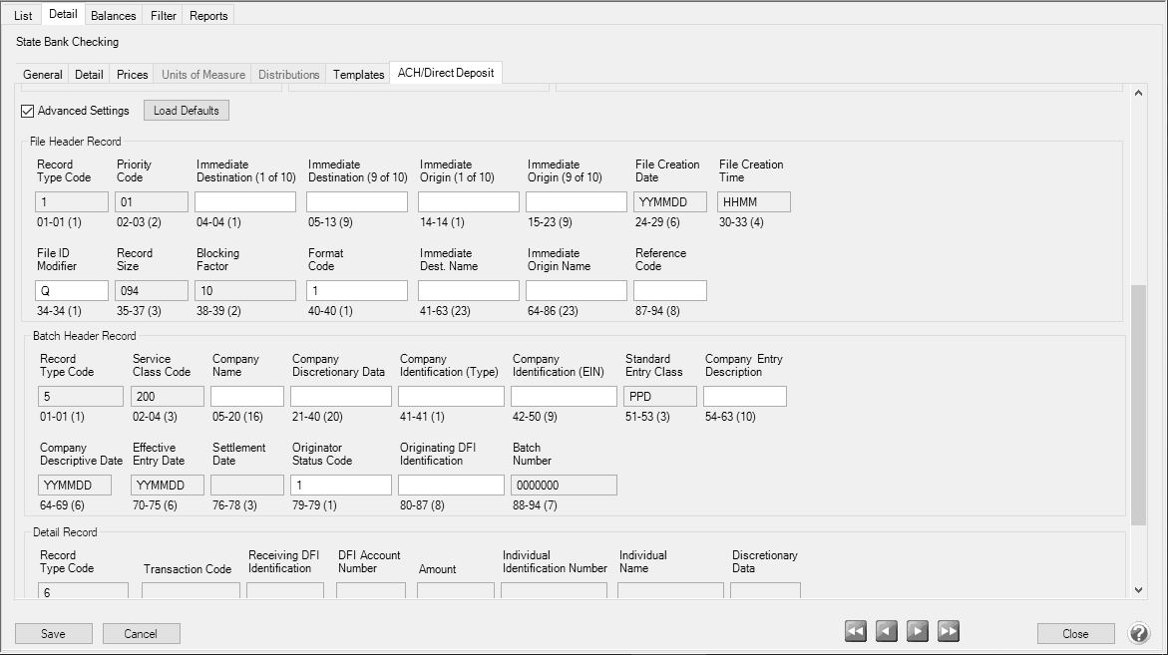Select the Prices sub-tab

click(x=131, y=74)
